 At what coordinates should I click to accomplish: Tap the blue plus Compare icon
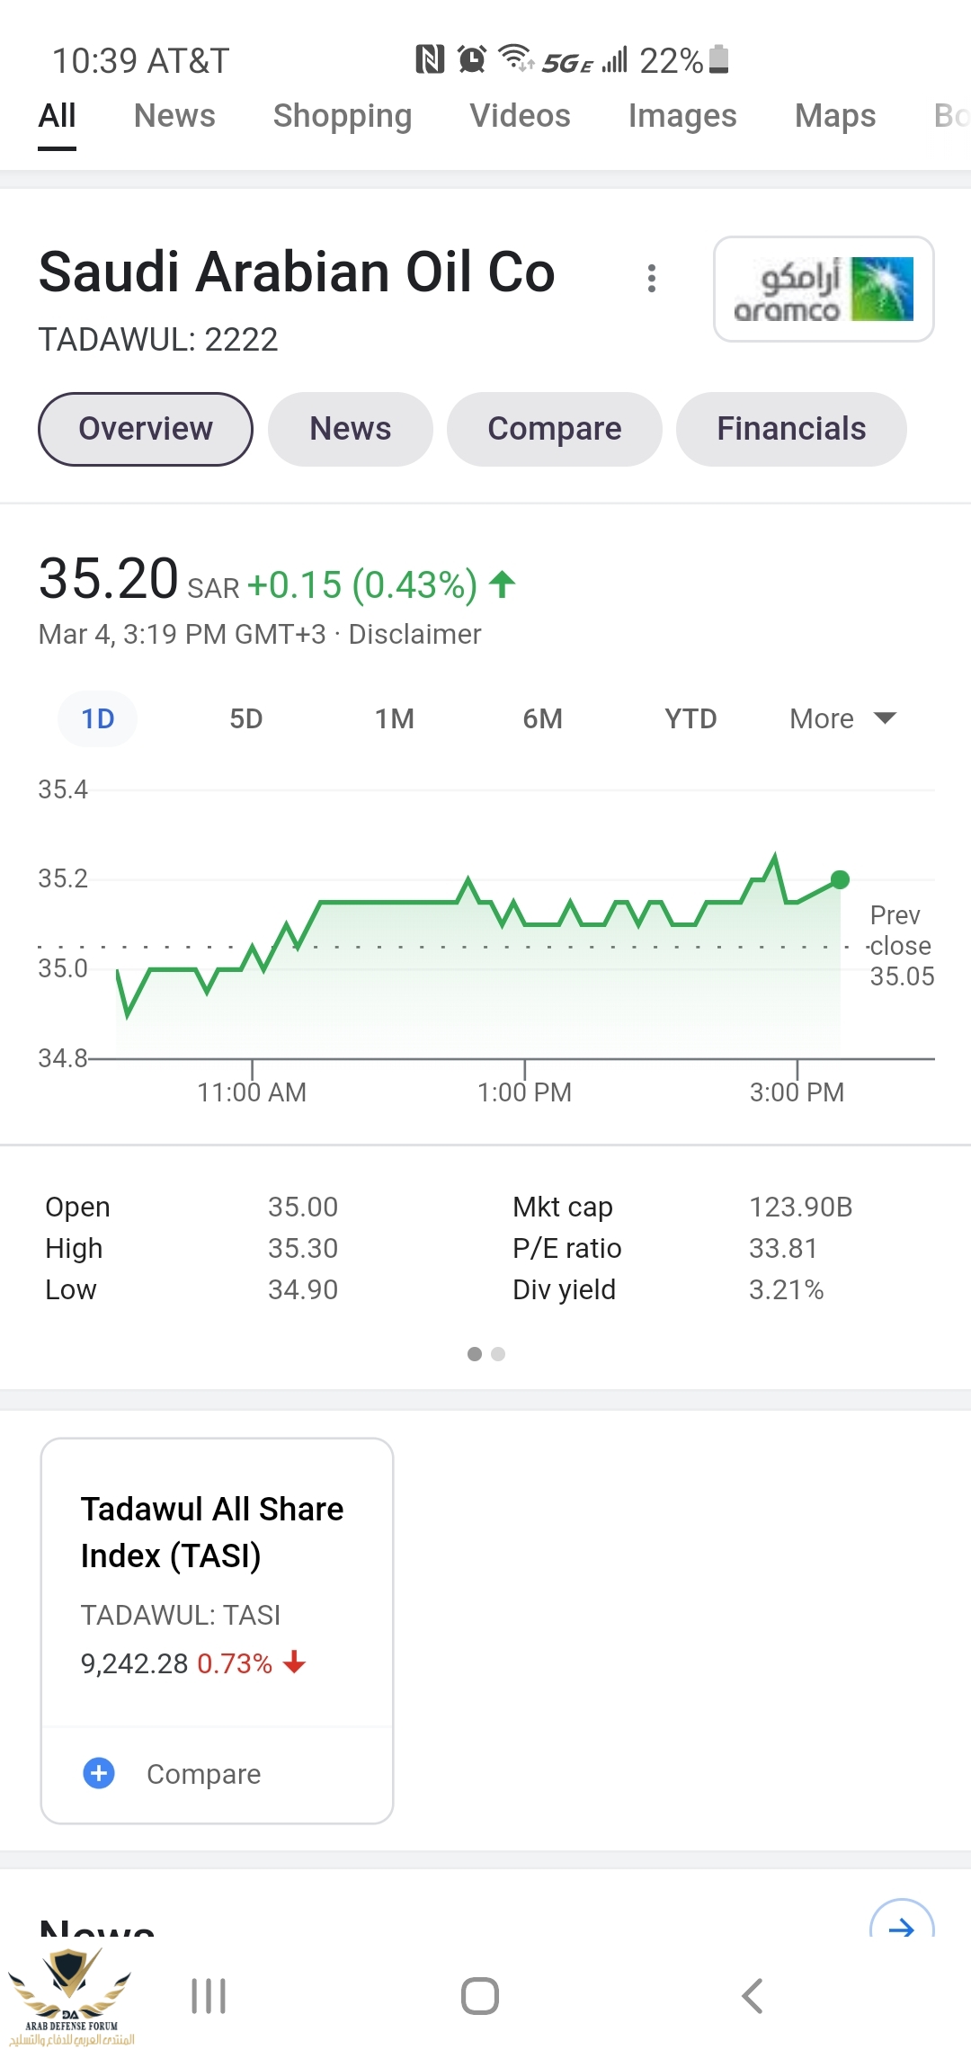pyautogui.click(x=99, y=1773)
